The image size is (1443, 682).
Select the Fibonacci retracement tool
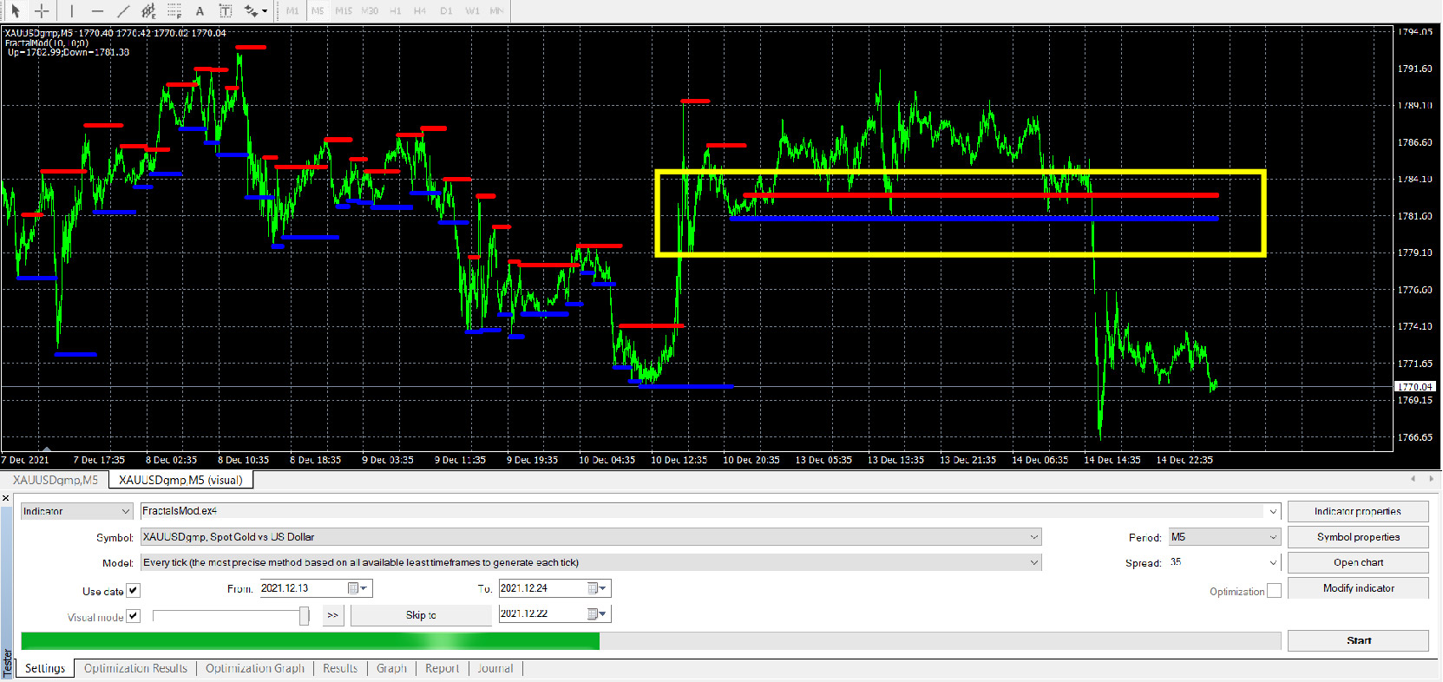174,11
